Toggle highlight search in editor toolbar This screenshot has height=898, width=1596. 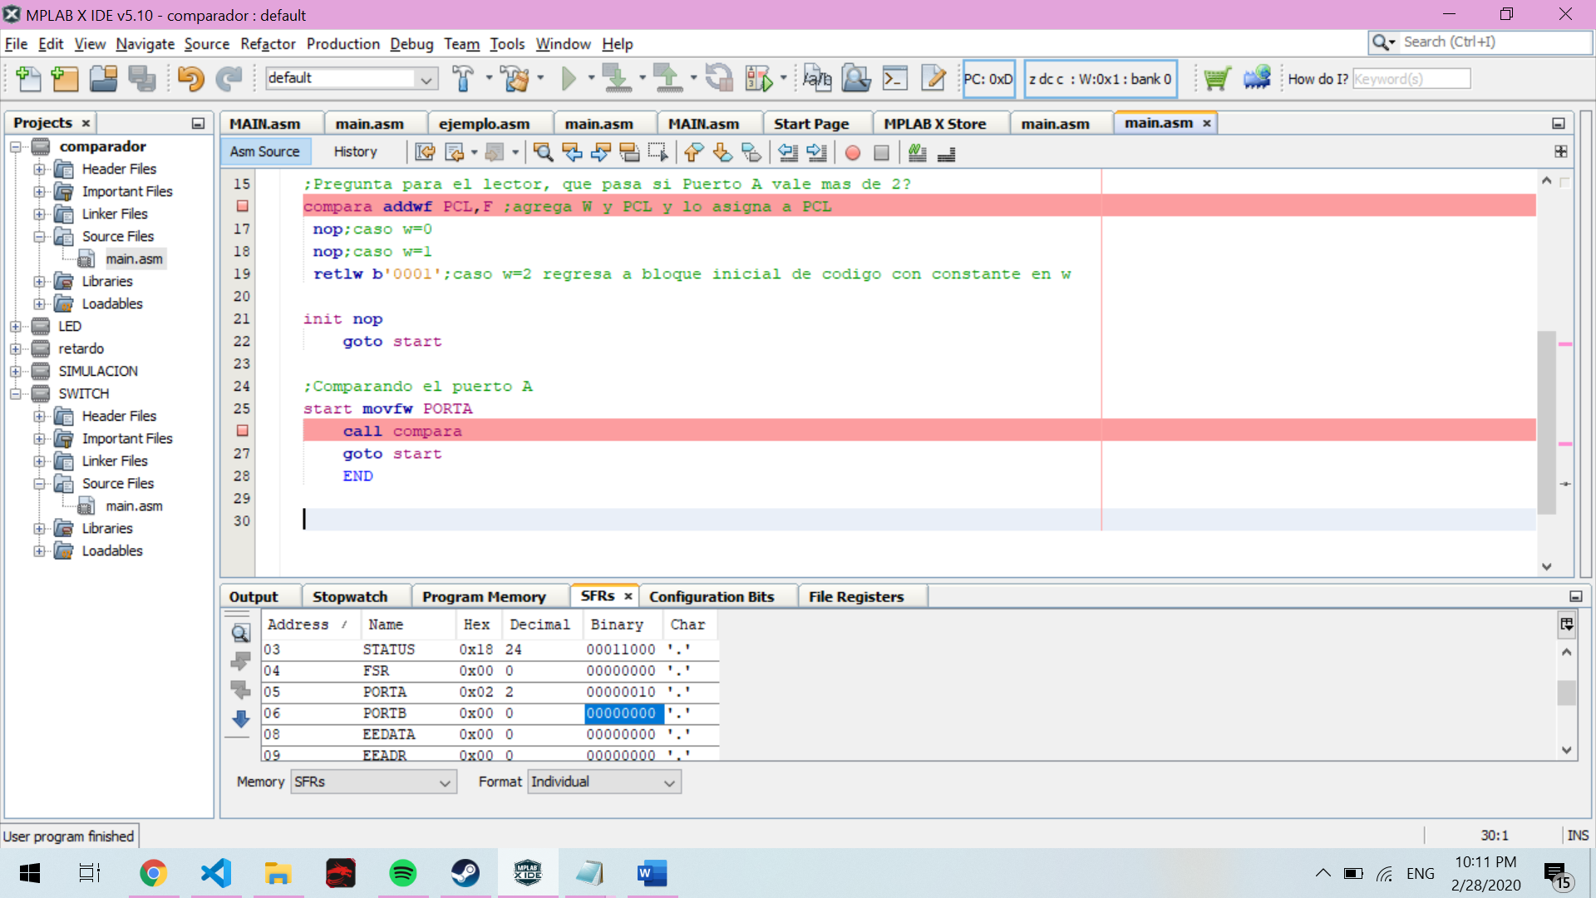point(629,153)
